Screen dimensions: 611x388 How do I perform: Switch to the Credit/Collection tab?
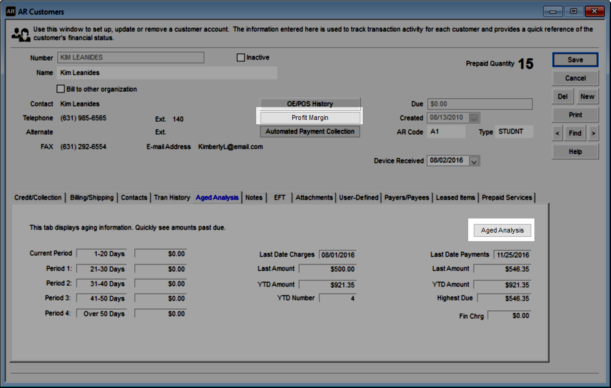pyautogui.click(x=37, y=198)
